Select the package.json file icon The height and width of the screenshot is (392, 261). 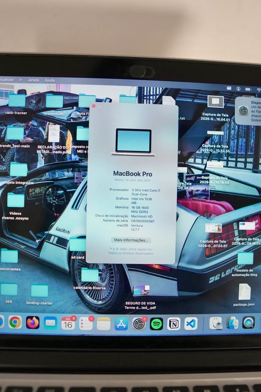tap(244, 292)
